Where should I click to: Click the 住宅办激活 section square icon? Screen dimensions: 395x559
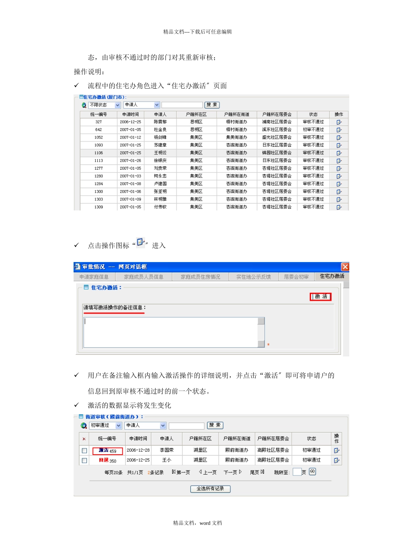pyautogui.click(x=86, y=287)
